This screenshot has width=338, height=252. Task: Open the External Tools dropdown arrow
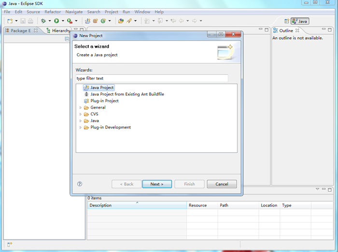pos(76,21)
